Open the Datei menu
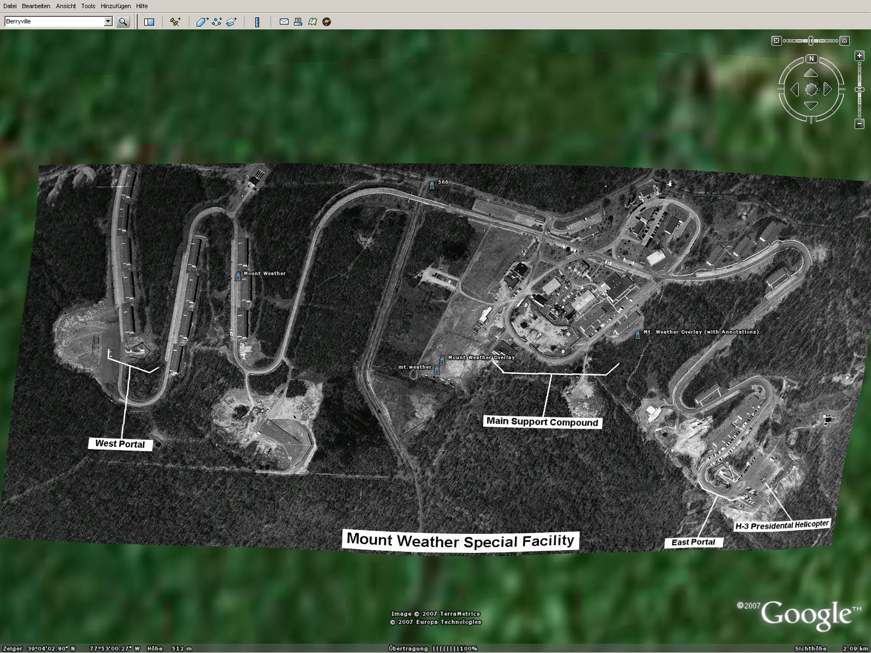Screen dimensions: 871x653 10,6
